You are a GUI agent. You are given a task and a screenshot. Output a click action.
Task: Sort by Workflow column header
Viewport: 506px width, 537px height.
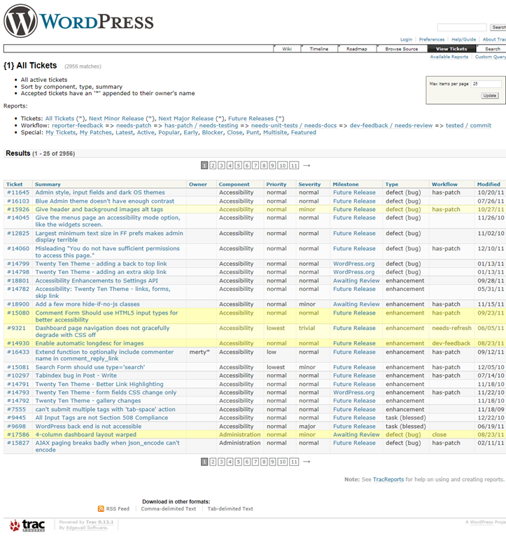coord(444,185)
